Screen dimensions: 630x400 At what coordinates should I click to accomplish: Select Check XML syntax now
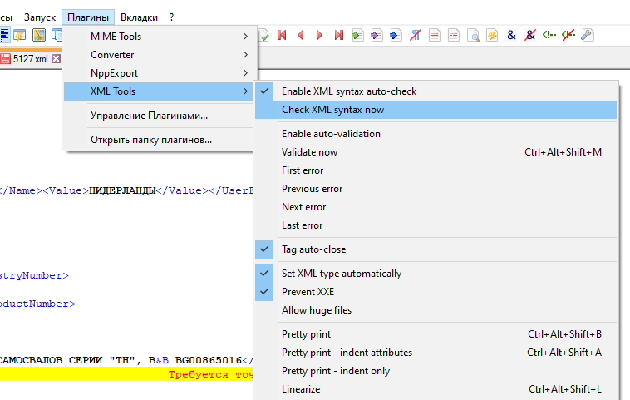point(436,110)
